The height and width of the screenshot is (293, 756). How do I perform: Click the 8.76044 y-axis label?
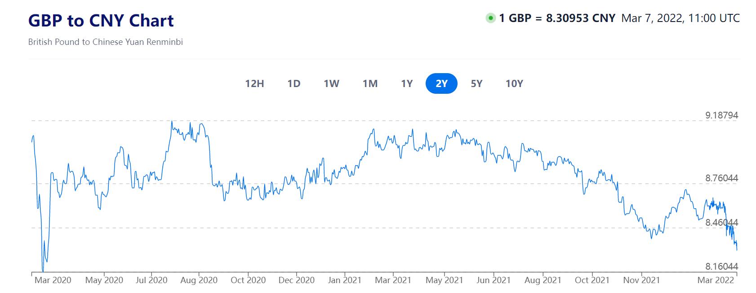tap(721, 178)
